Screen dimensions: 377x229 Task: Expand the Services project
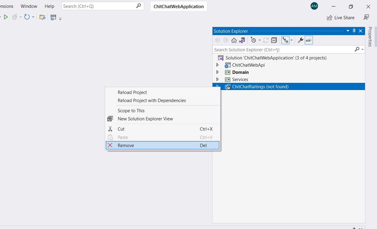[218, 79]
